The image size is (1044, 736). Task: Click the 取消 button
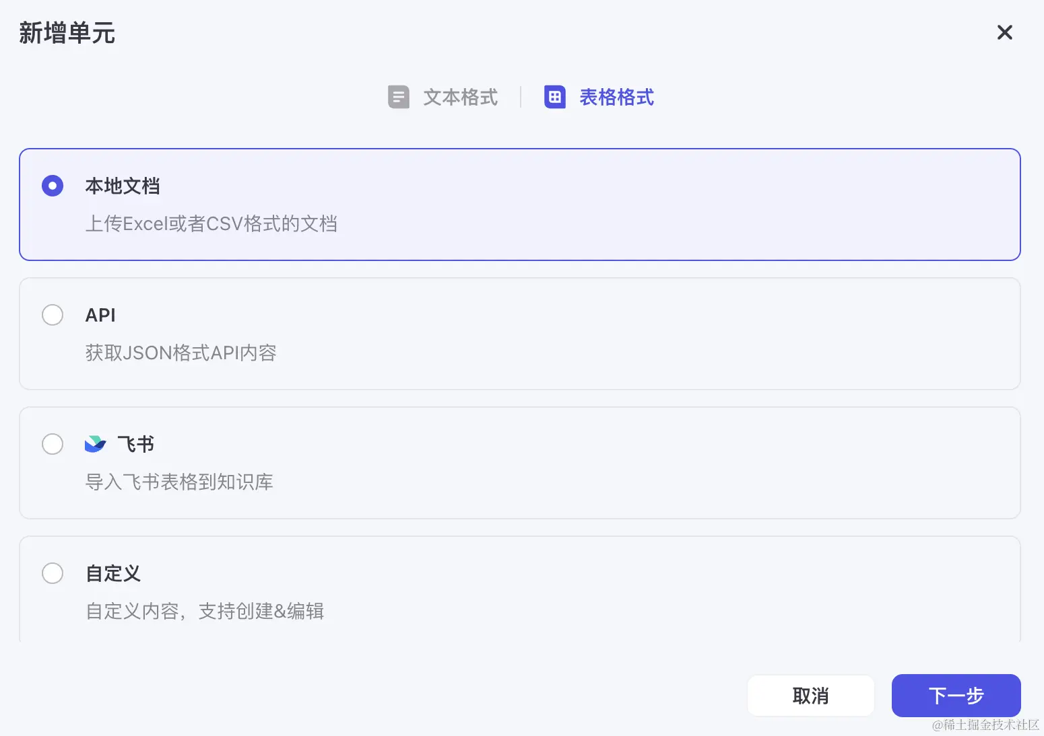(x=810, y=696)
